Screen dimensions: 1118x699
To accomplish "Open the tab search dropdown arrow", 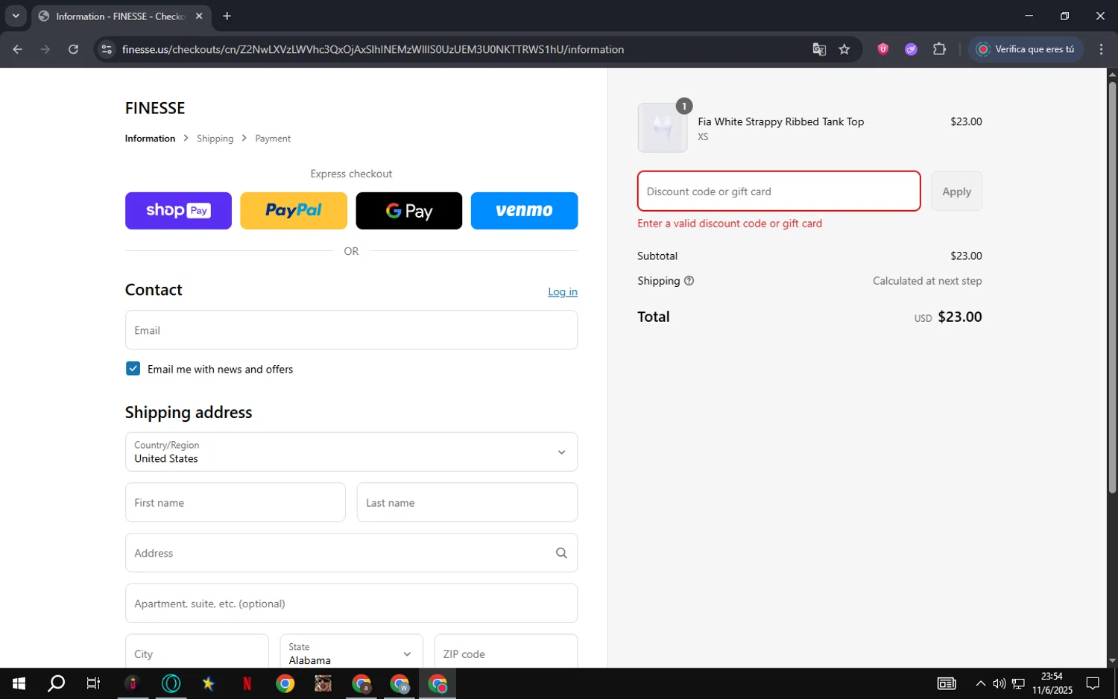I will pos(15,16).
